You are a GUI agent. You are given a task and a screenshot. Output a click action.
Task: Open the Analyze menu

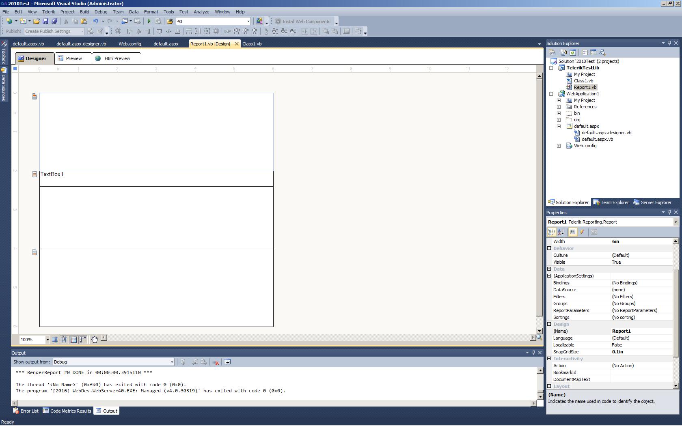(201, 12)
